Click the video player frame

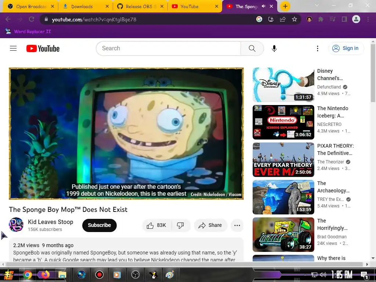126,134
